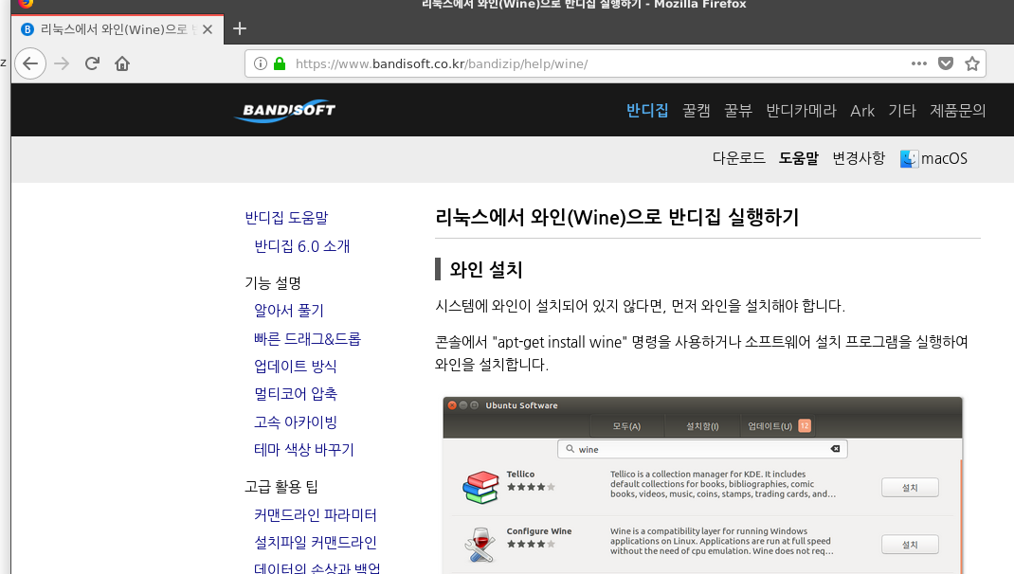Open the macOS version link
Image resolution: width=1014 pixels, height=574 pixels.
tap(944, 158)
